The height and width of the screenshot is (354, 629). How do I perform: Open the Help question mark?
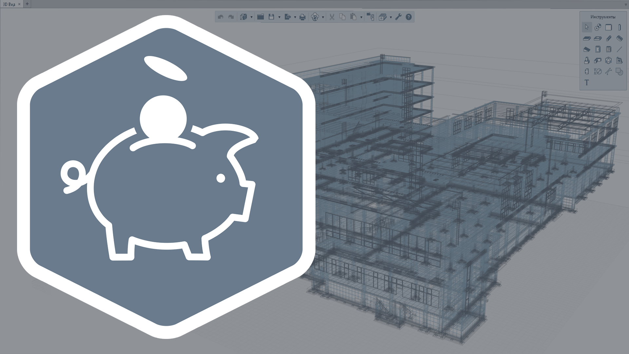coord(409,17)
